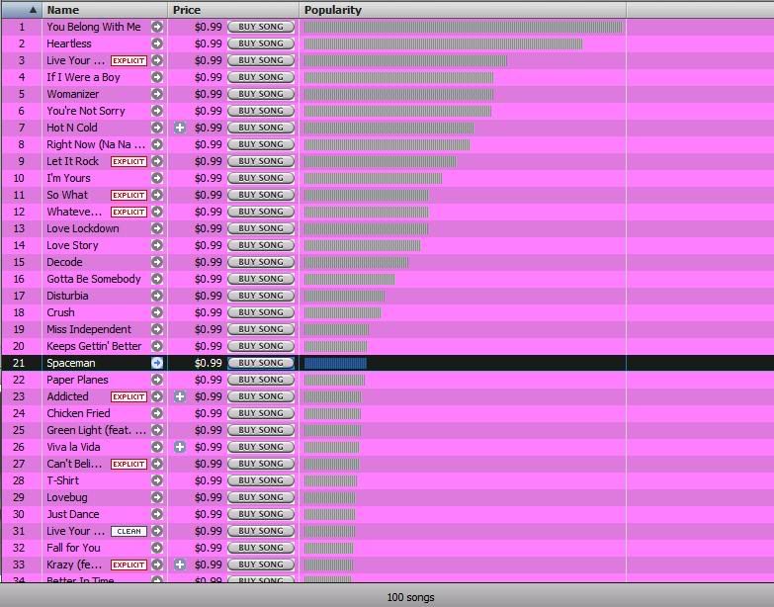Click the plus icon on Addicted row
The width and height of the screenshot is (774, 607).
coord(180,396)
